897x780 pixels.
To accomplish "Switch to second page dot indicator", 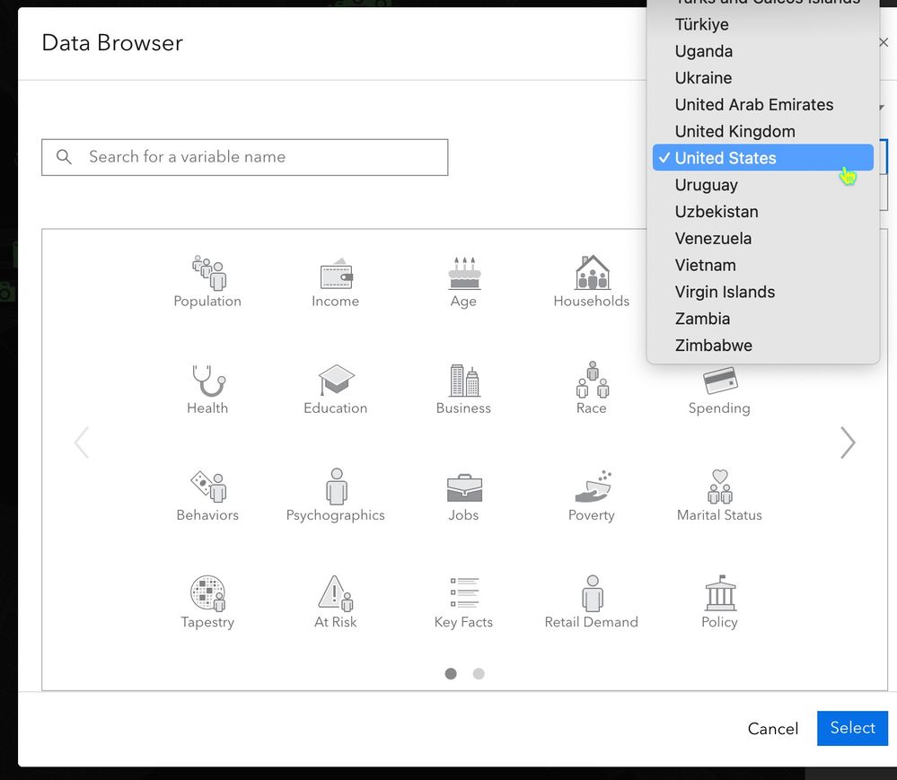I will [479, 673].
